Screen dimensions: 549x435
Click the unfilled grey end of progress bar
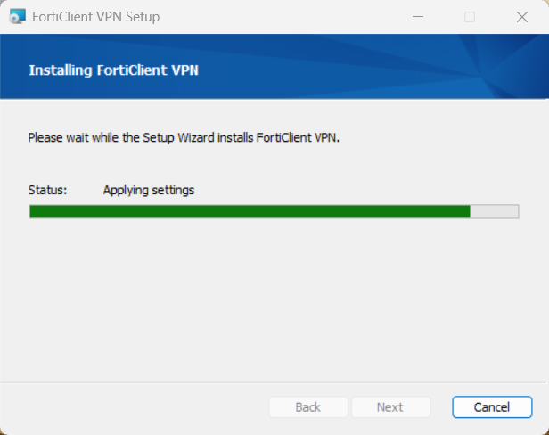point(495,211)
